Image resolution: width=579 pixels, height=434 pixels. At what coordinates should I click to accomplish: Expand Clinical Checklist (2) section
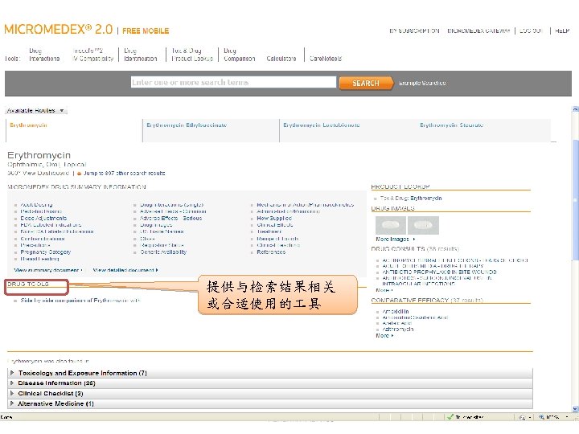click(x=270, y=394)
